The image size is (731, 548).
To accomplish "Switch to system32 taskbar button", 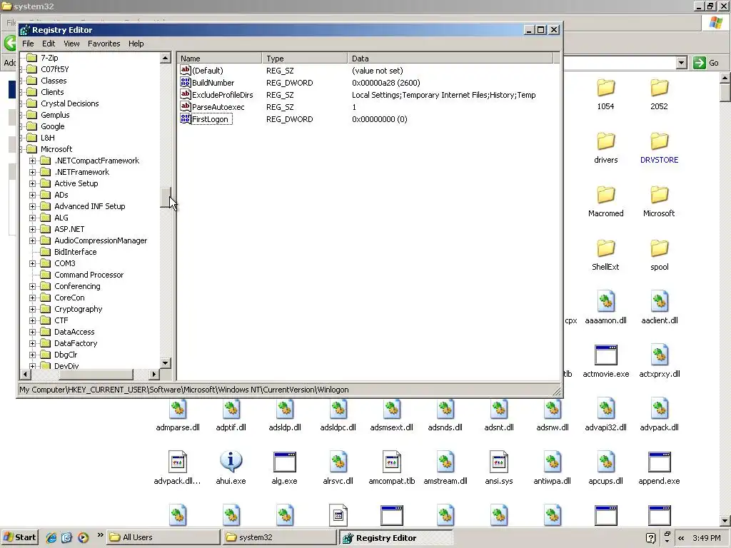I will (279, 537).
